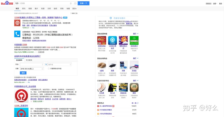Screen dimensions: 224x117
Task: Focus the arrival city input field
Action: (x=60, y=65)
